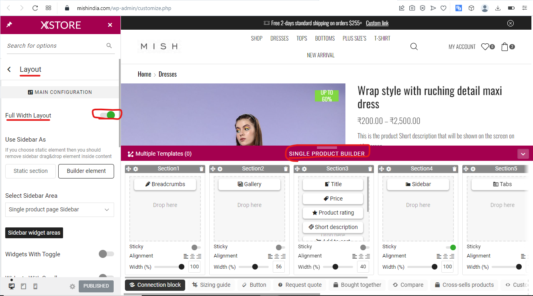Viewport: 533px width, 296px height.
Task: Open Section4 settings gear
Action: (389, 169)
